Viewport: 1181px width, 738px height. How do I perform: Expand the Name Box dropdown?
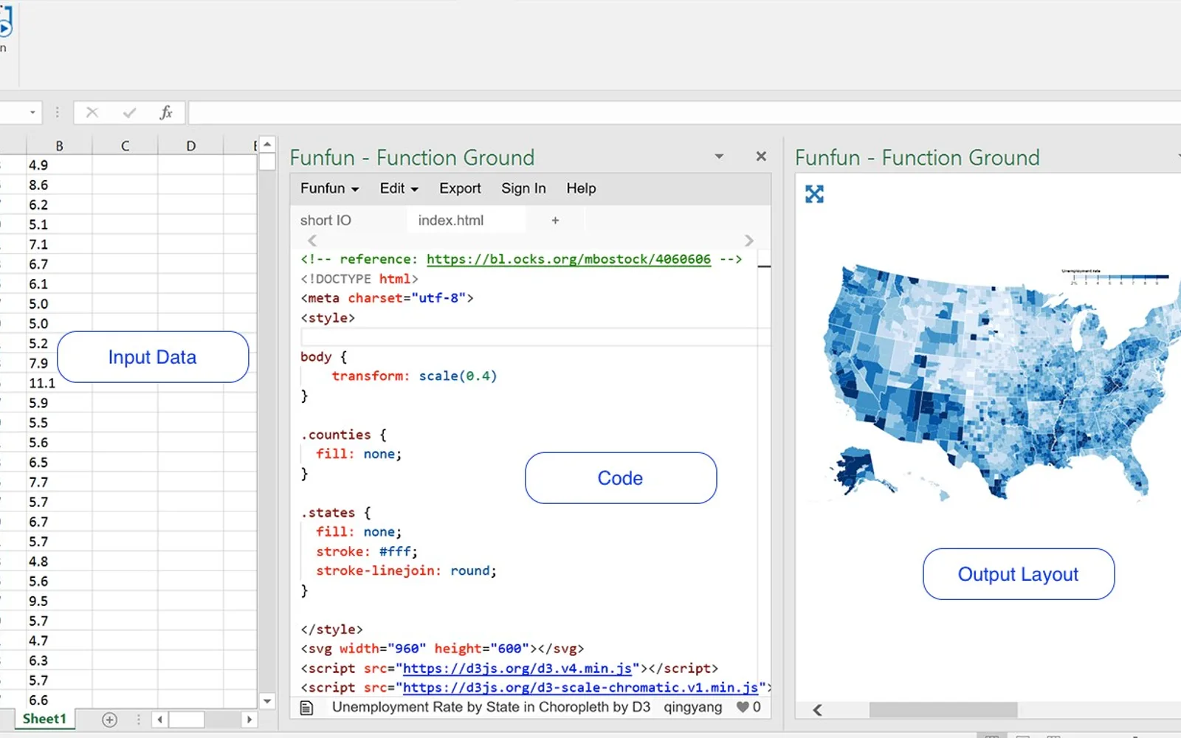32,112
